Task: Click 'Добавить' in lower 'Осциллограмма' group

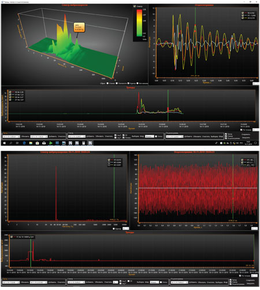Action: pyautogui.click(x=193, y=283)
